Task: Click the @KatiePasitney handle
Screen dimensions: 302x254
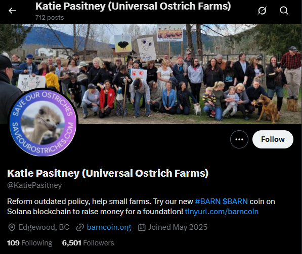Action: [34, 185]
